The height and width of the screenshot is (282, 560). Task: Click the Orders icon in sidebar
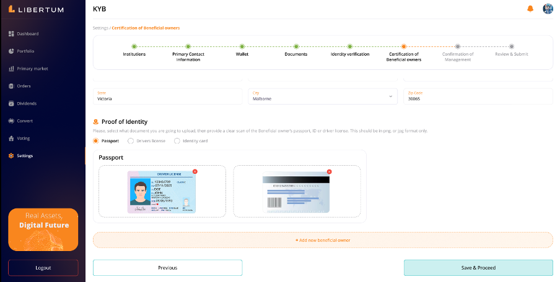(11, 86)
